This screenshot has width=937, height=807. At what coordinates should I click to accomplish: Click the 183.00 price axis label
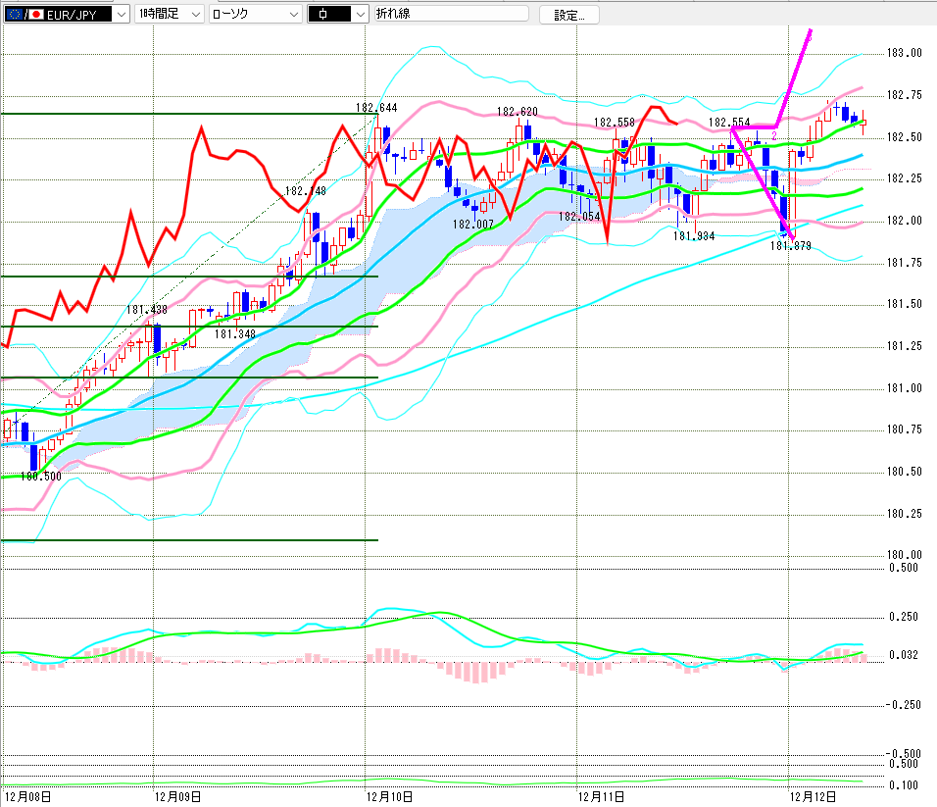tap(904, 53)
